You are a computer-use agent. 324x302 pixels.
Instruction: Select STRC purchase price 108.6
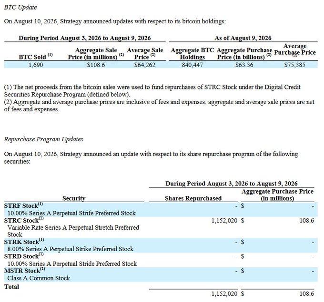(307, 221)
